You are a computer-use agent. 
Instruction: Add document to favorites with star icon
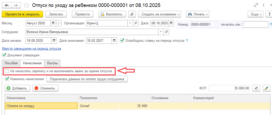point(26,5)
